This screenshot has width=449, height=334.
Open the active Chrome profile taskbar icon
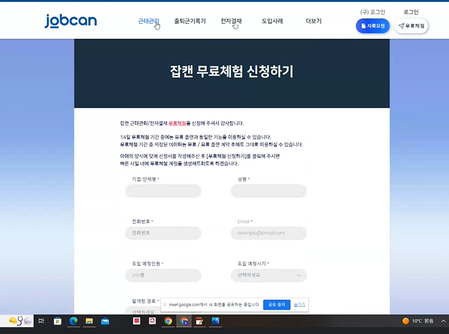tap(184, 321)
